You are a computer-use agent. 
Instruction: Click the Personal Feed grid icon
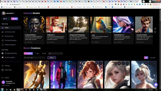click(x=3, y=36)
